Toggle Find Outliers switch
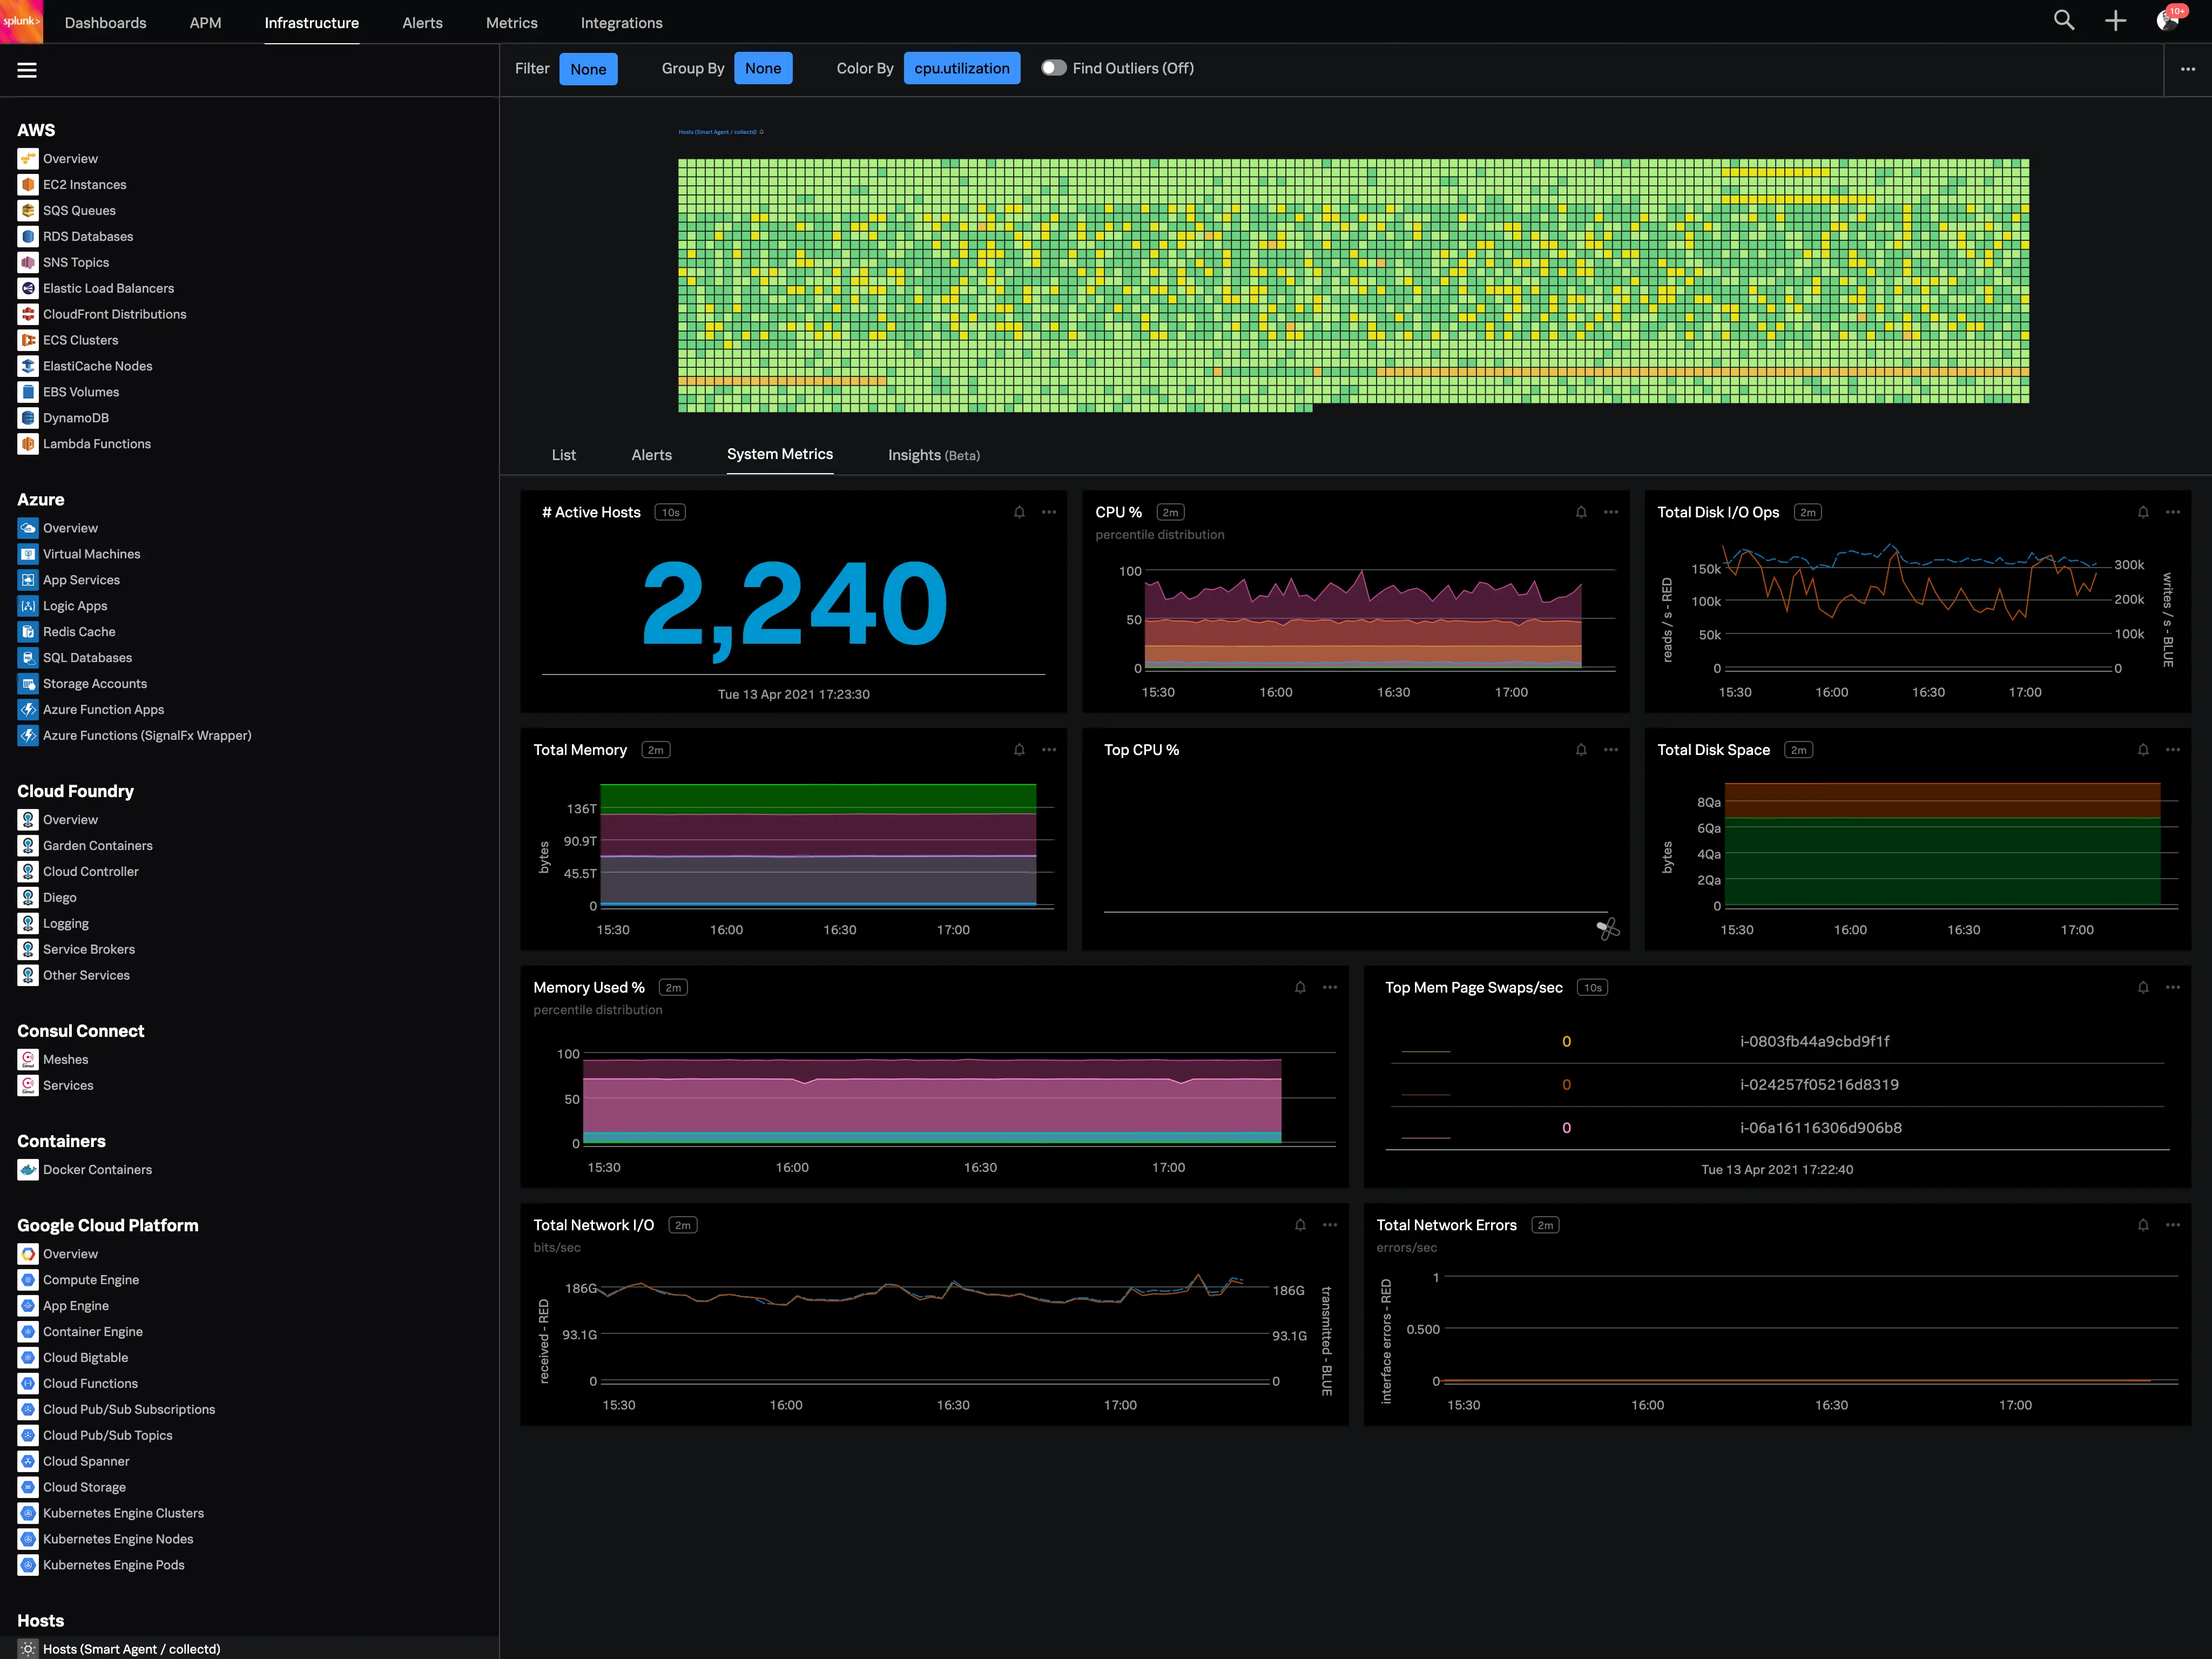Screen dimensions: 2212x1659 coord(1053,68)
